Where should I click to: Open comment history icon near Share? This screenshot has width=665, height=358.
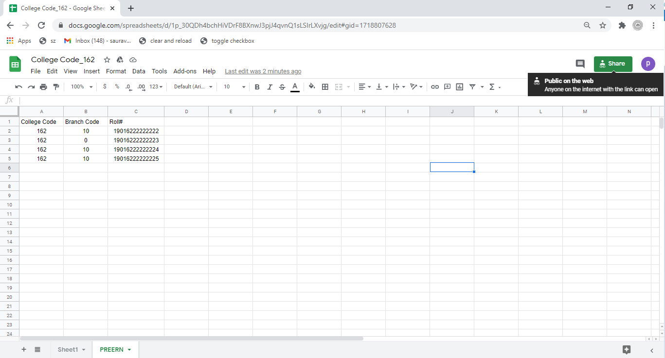pos(580,64)
